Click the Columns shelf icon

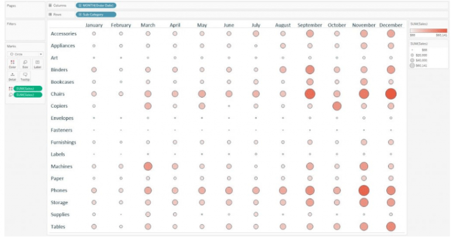(50, 5)
